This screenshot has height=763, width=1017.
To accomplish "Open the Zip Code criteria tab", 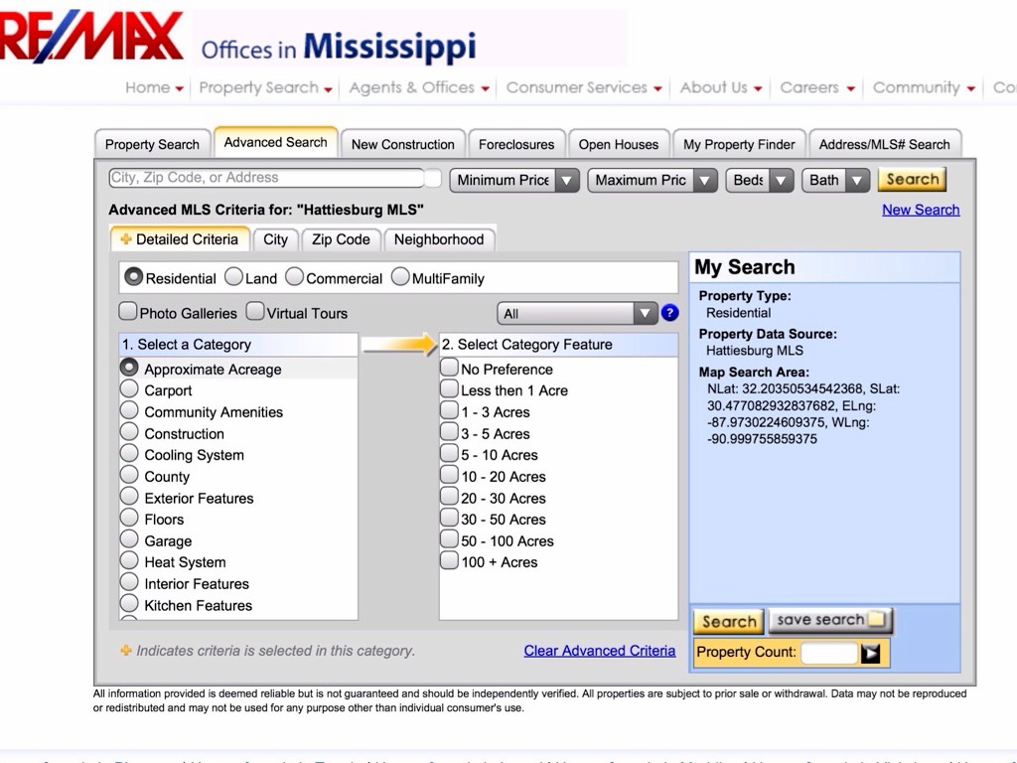I will point(341,239).
